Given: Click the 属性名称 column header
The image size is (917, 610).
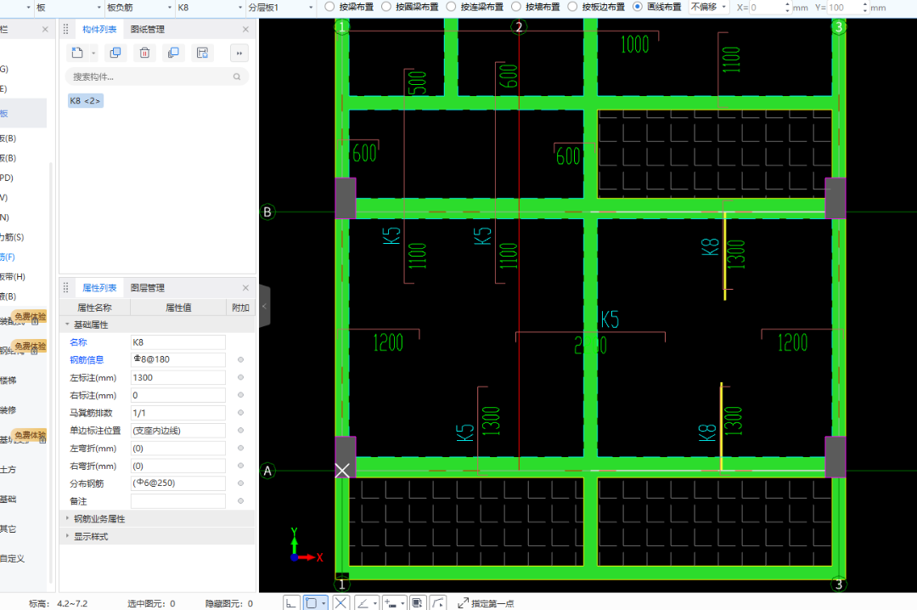Looking at the screenshot, I should pyautogui.click(x=94, y=308).
